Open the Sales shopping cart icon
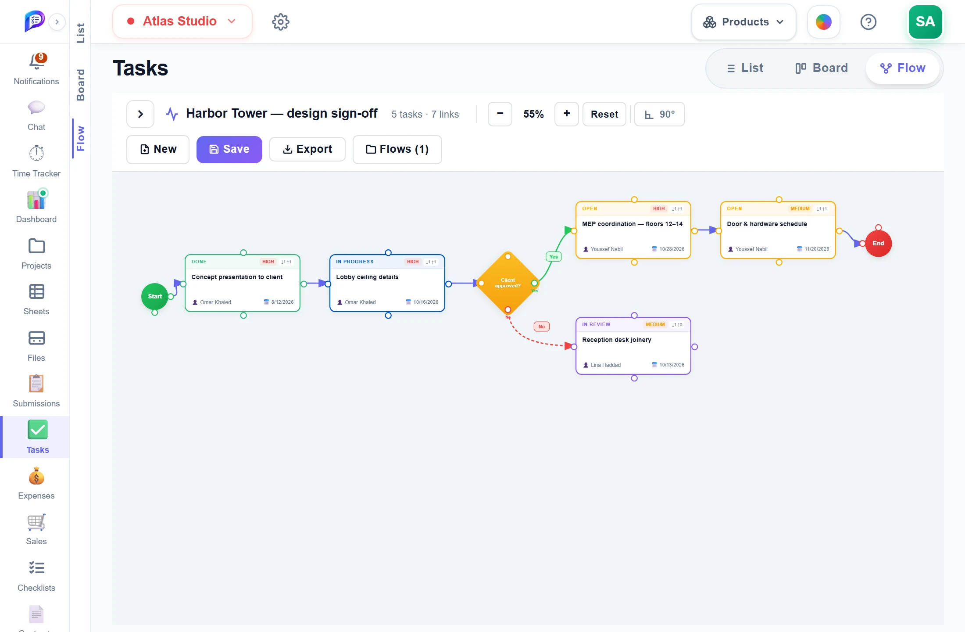Image resolution: width=965 pixels, height=632 pixels. [36, 522]
